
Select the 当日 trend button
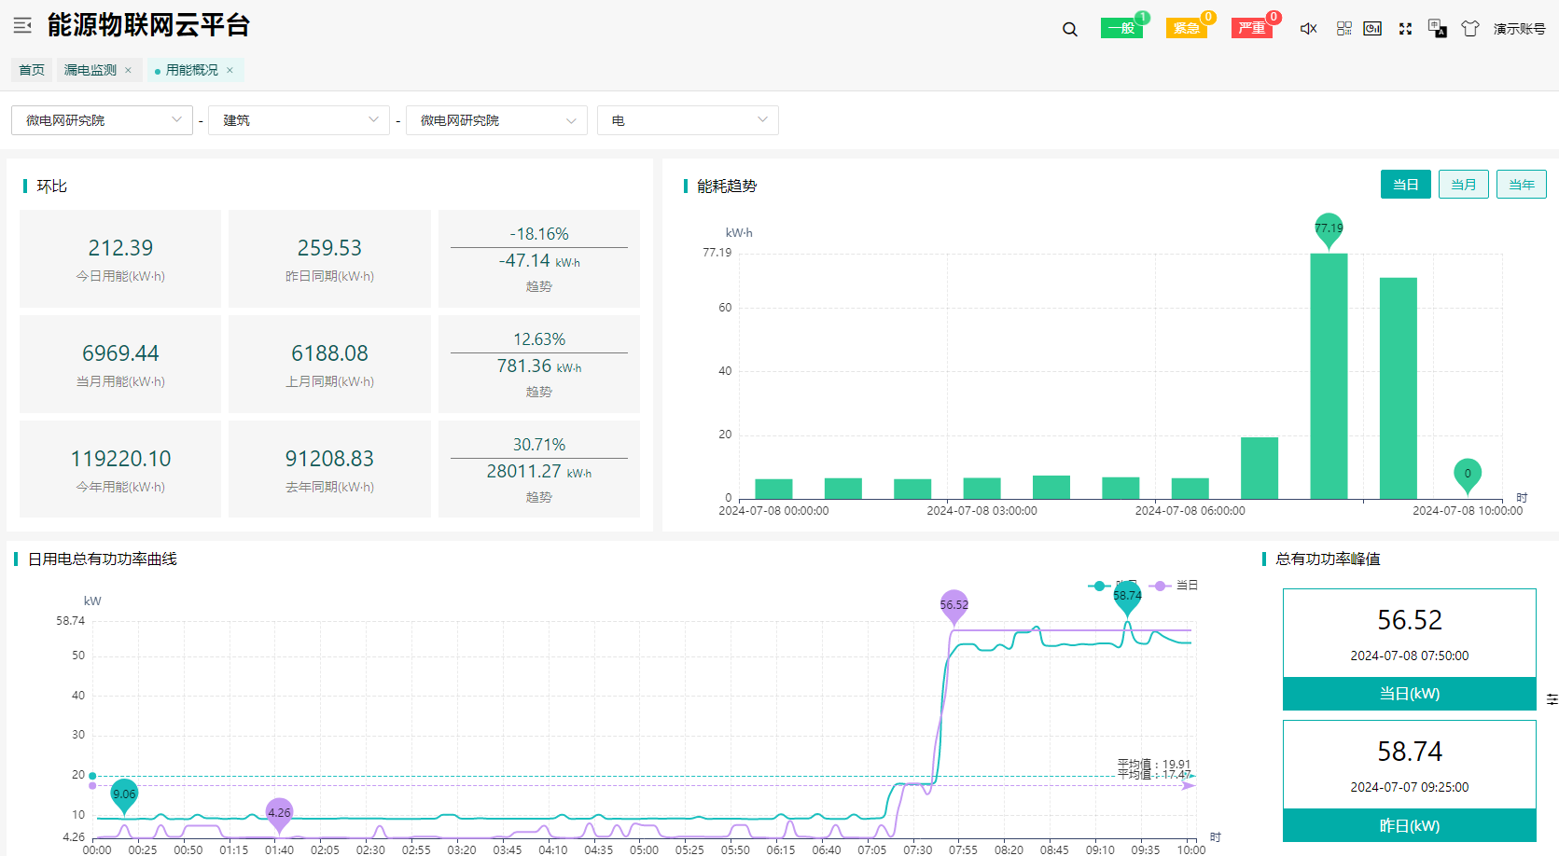1406,185
